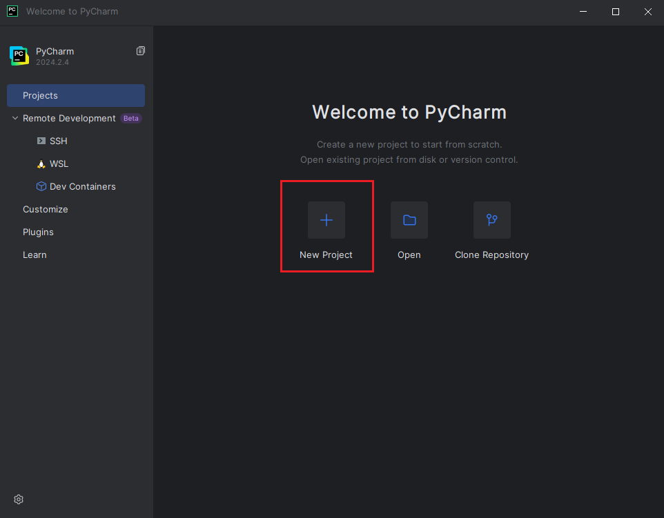Select Remote Development in the sidebar
Image resolution: width=664 pixels, height=518 pixels.
[69, 119]
